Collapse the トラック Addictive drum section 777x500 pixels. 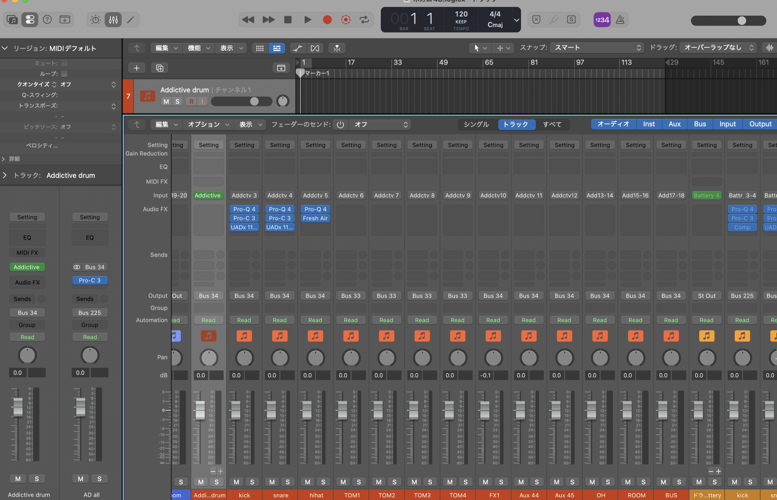point(5,175)
